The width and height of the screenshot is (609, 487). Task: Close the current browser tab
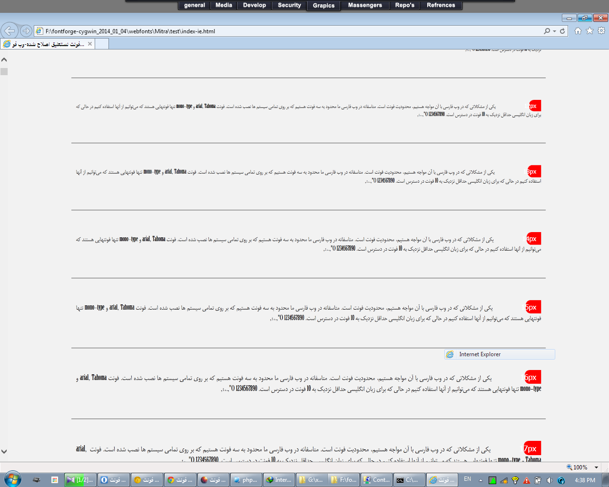point(90,44)
